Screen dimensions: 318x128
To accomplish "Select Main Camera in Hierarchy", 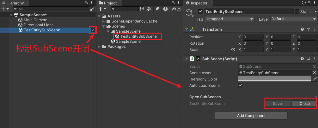I will click(35, 20).
